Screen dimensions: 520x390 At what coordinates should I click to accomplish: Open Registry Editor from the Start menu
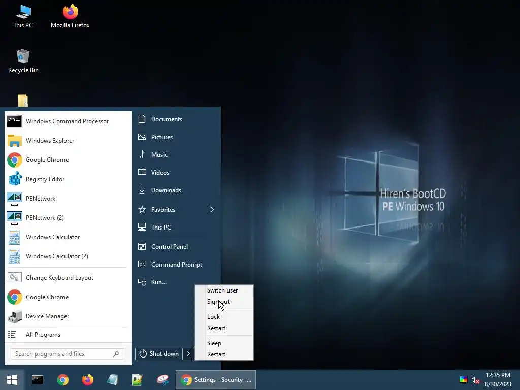[x=68, y=179]
